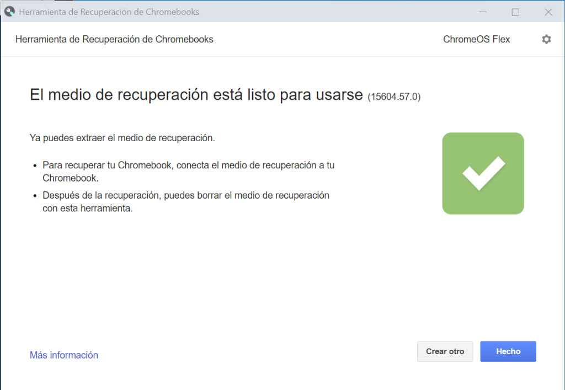Screen dimensions: 565x390
Task: Click the gear icon next to ChromeOS Flex
Action: (x=546, y=39)
